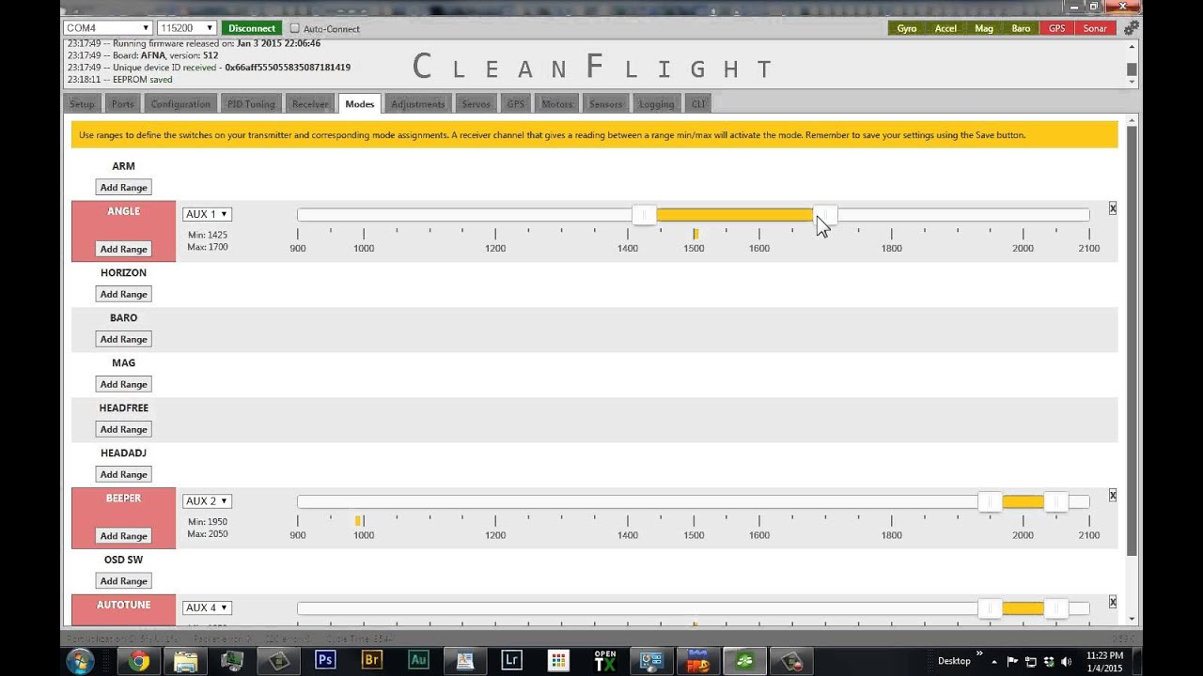Screen dimensions: 1203x676
Task: Click the Sonar sensor indicator
Action: (x=1095, y=28)
